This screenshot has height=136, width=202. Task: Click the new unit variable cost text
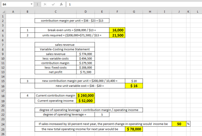click(x=80, y=86)
